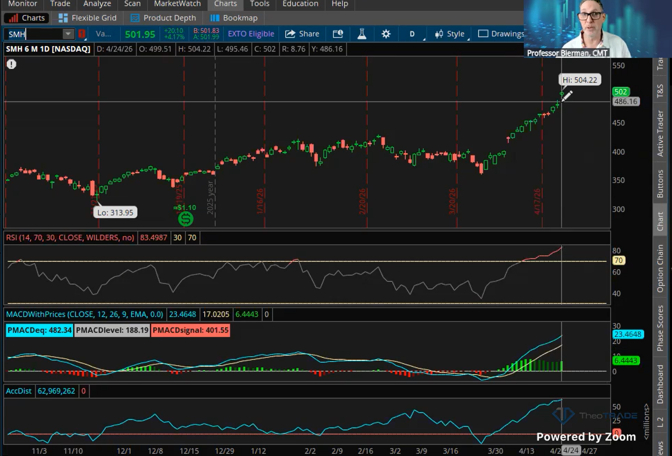The height and width of the screenshot is (456, 672).
Task: Click the Share button
Action: click(x=302, y=34)
